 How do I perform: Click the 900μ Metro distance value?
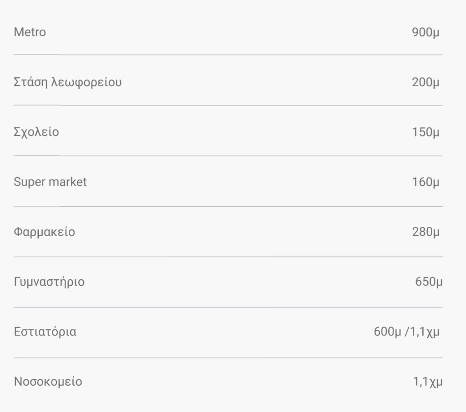pyautogui.click(x=425, y=33)
